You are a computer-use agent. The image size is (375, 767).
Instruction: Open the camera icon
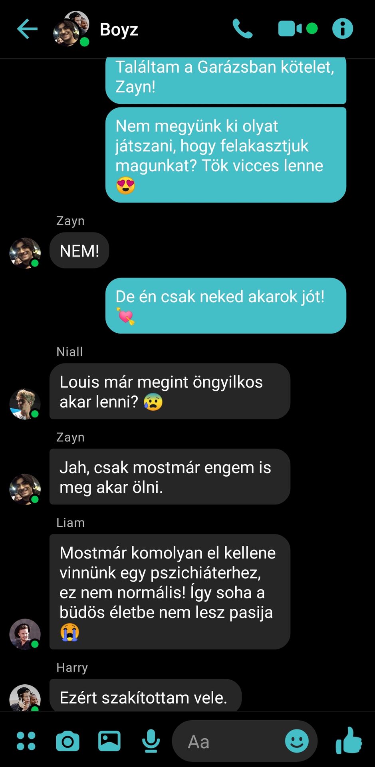point(67,741)
